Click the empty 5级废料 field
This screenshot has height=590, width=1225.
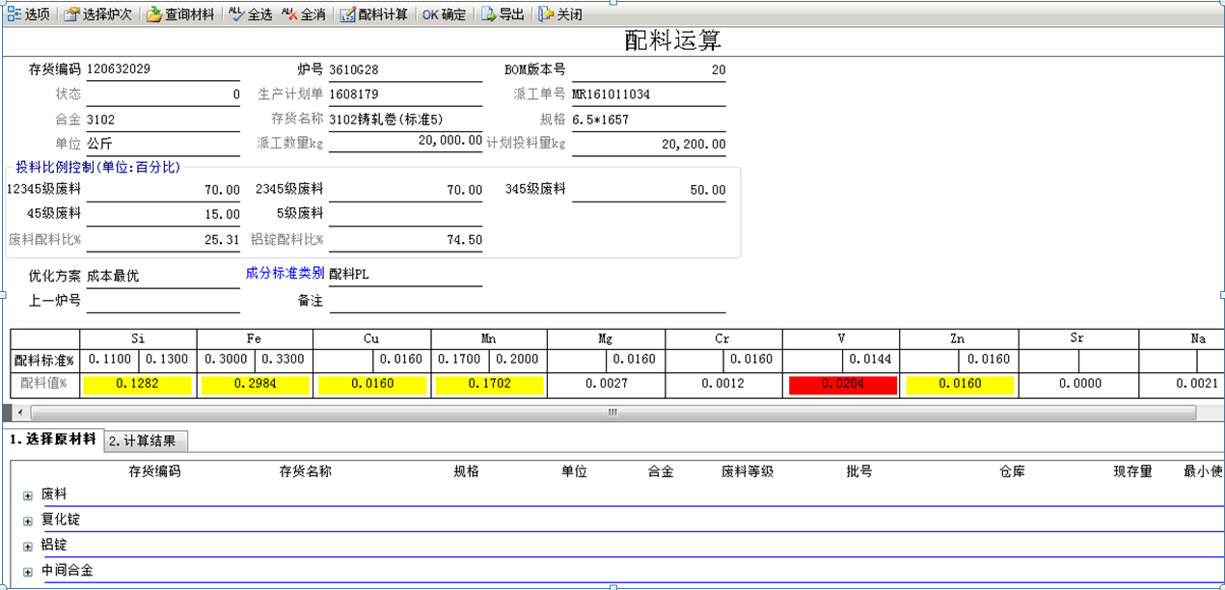tap(405, 214)
